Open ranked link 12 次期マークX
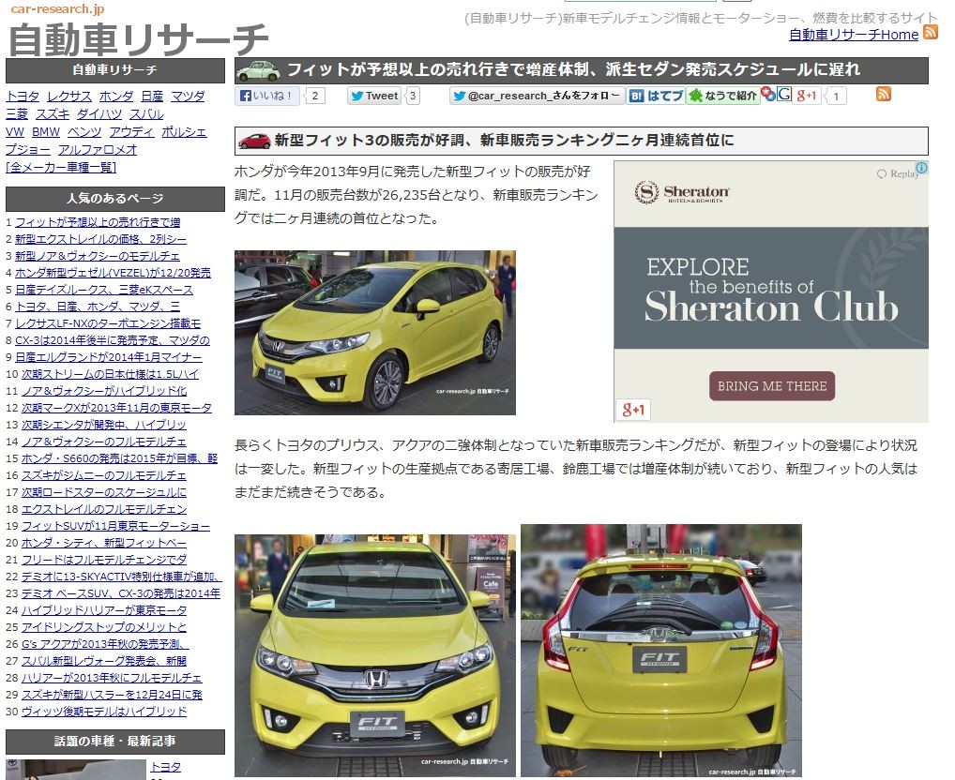This screenshot has width=955, height=780. tap(117, 408)
